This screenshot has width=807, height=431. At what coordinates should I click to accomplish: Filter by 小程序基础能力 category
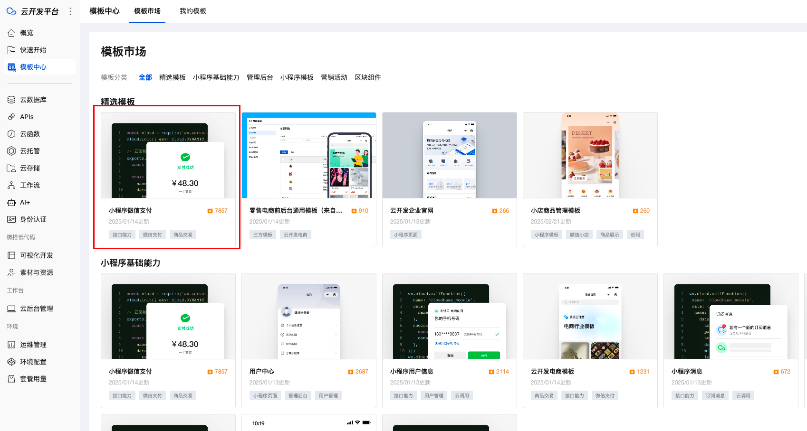(x=216, y=77)
